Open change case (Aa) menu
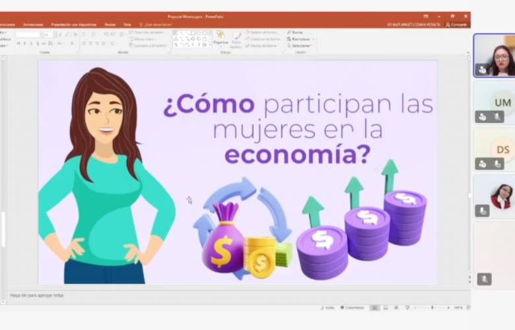 (60, 44)
